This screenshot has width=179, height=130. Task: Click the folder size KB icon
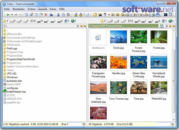[x=118, y=15]
